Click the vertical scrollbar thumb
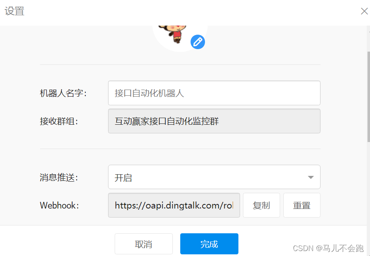370x256 pixels. (369, 97)
